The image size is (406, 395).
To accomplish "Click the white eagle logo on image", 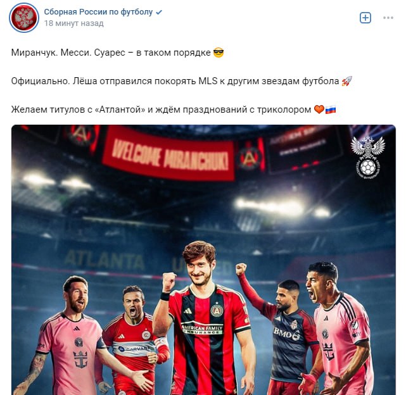I will [x=367, y=158].
